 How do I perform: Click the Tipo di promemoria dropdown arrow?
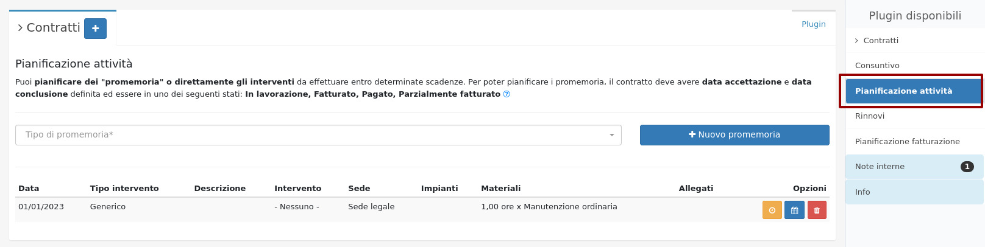pyautogui.click(x=611, y=135)
